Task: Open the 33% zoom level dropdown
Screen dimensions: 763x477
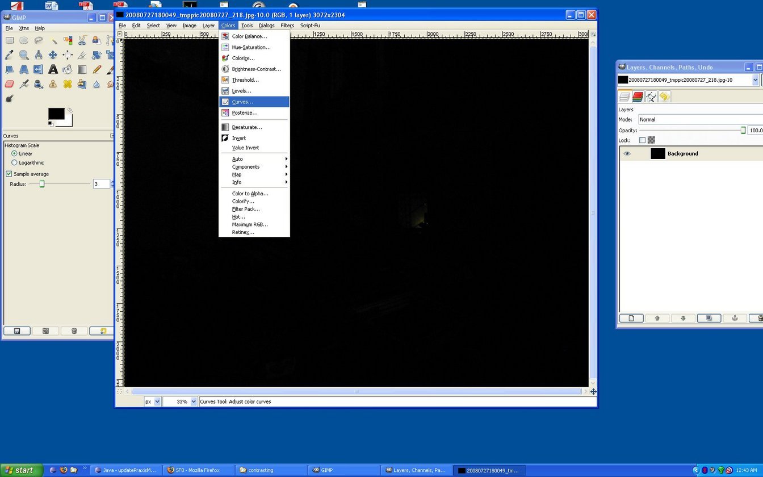Action: pyautogui.click(x=194, y=401)
